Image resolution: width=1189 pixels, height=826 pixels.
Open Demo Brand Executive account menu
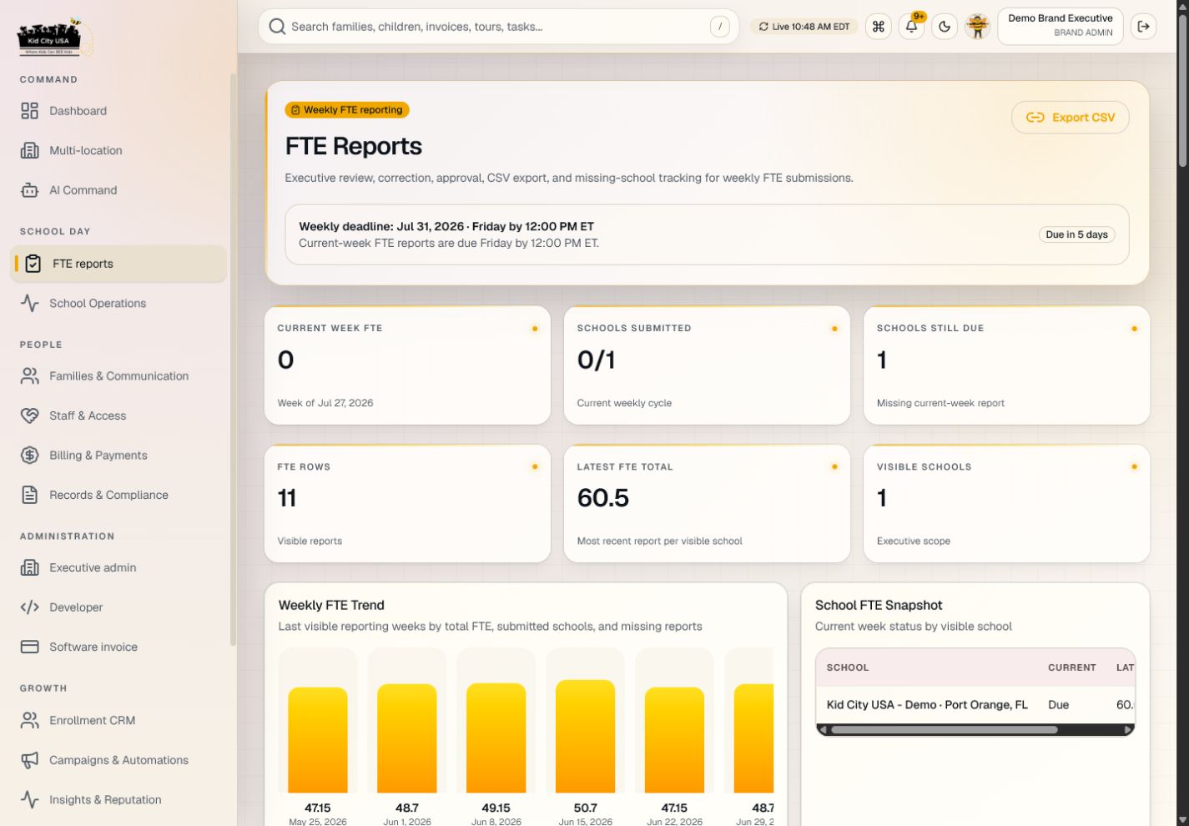[1061, 27]
